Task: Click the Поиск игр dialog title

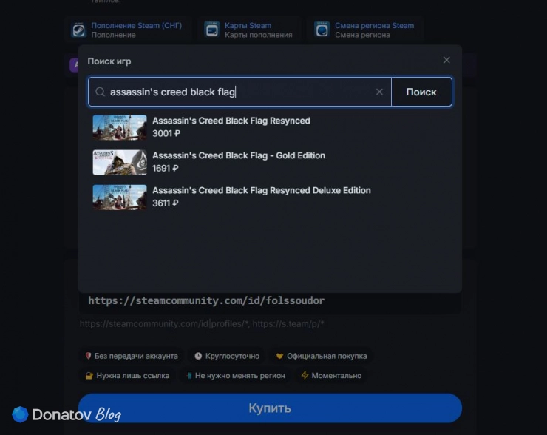Action: (x=109, y=61)
